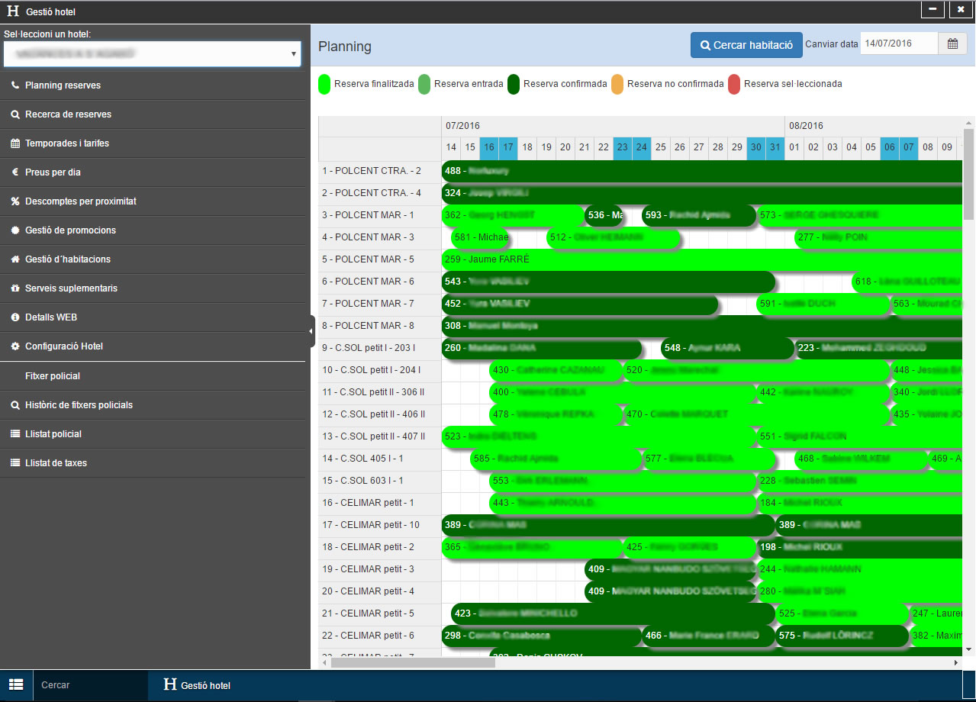
Task: Click the Canviar data input field
Action: (x=898, y=44)
